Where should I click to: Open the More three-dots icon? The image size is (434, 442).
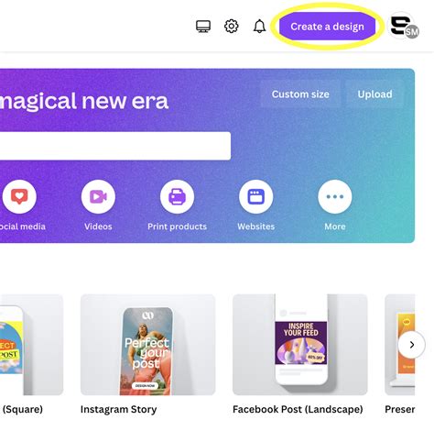tap(335, 196)
